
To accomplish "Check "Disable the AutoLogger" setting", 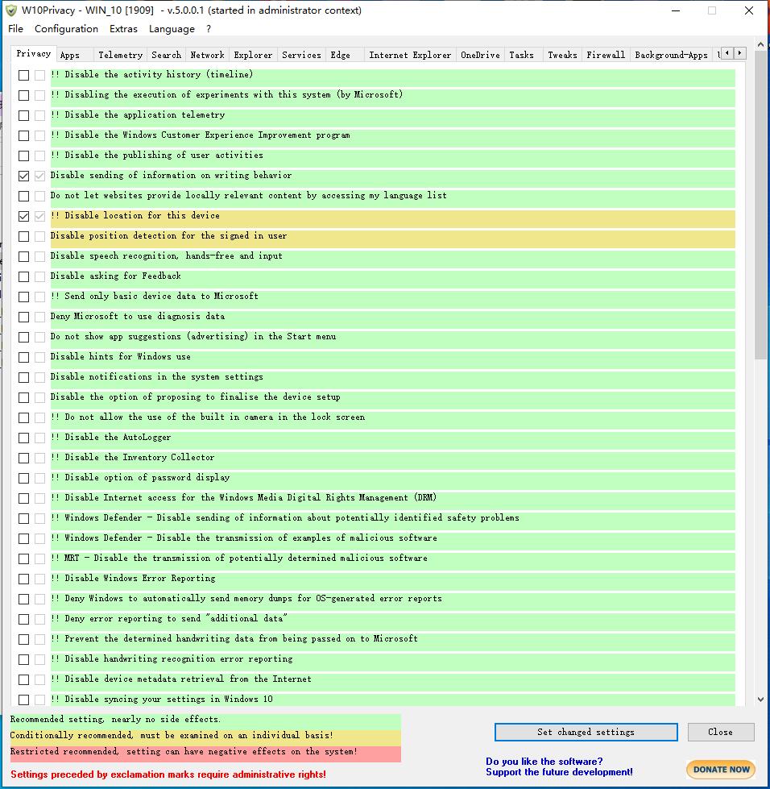I will (x=23, y=437).
